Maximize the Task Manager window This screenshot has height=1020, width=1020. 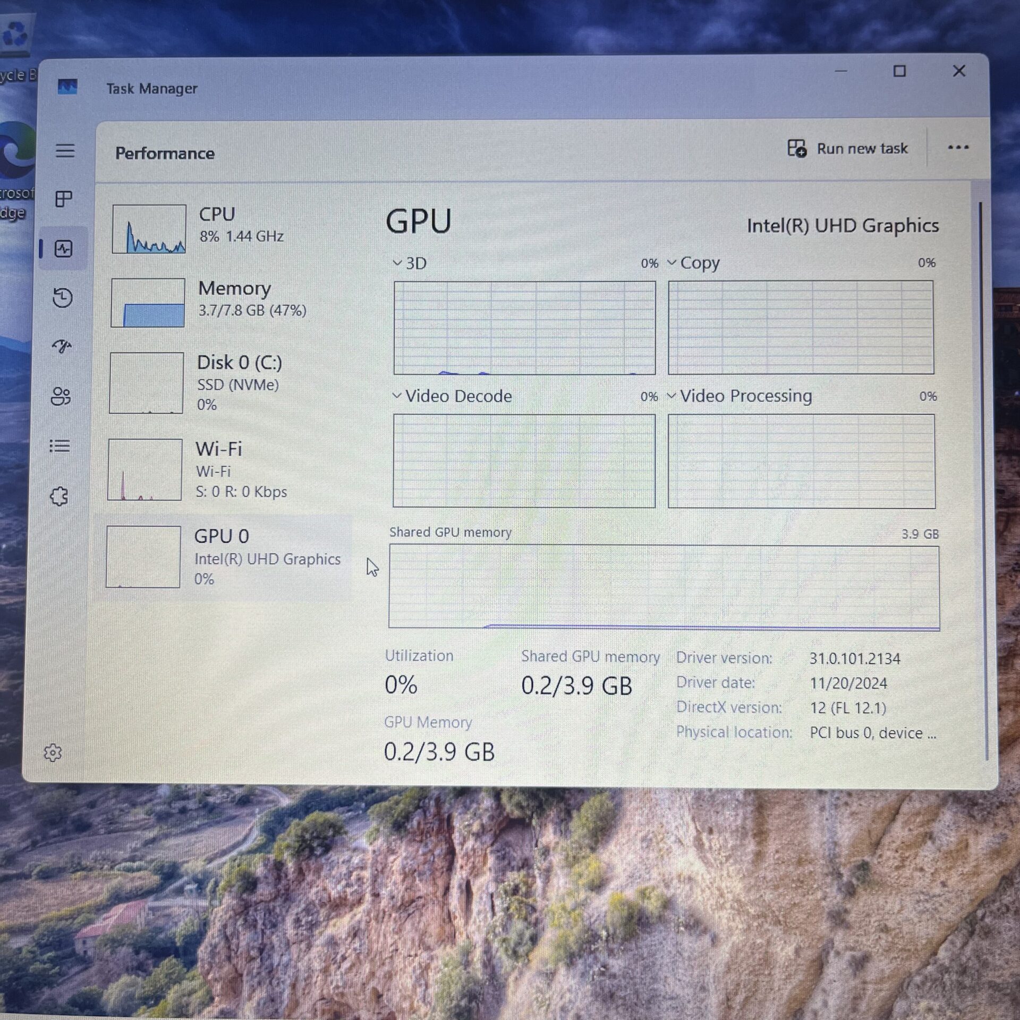(899, 71)
